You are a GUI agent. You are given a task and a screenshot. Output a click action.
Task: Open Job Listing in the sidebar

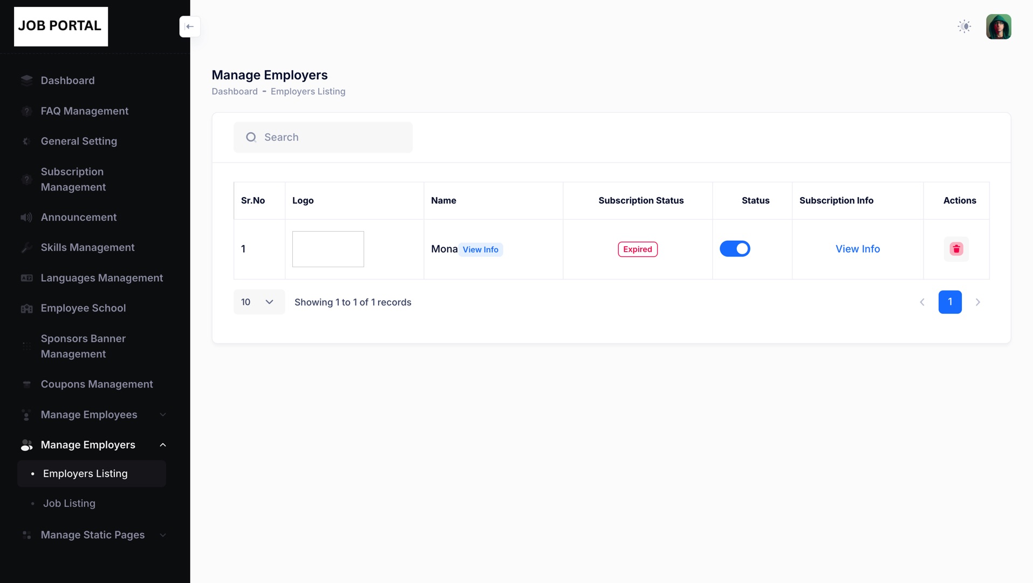coord(69,503)
